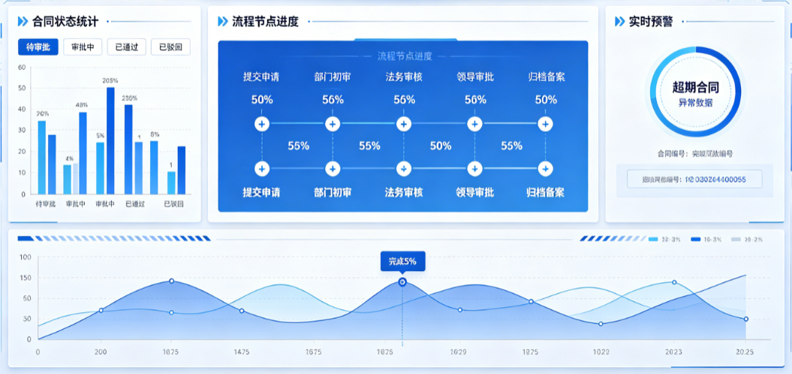Viewport: 792px width, 374px height.
Task: Click the bar labeled 20%
Action: tap(42, 157)
